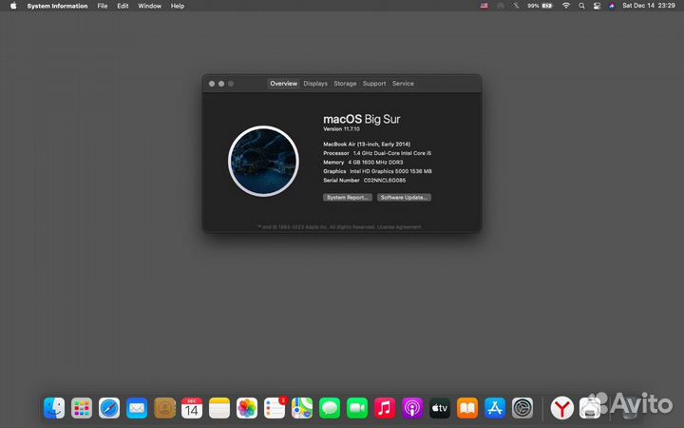Open the US flag input source menu
Image resolution: width=684 pixels, height=428 pixels.
[x=484, y=6]
